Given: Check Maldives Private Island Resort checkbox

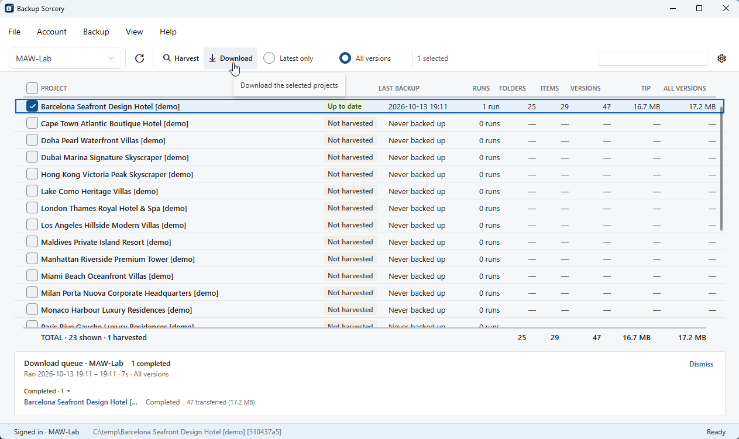Looking at the screenshot, I should tap(32, 242).
